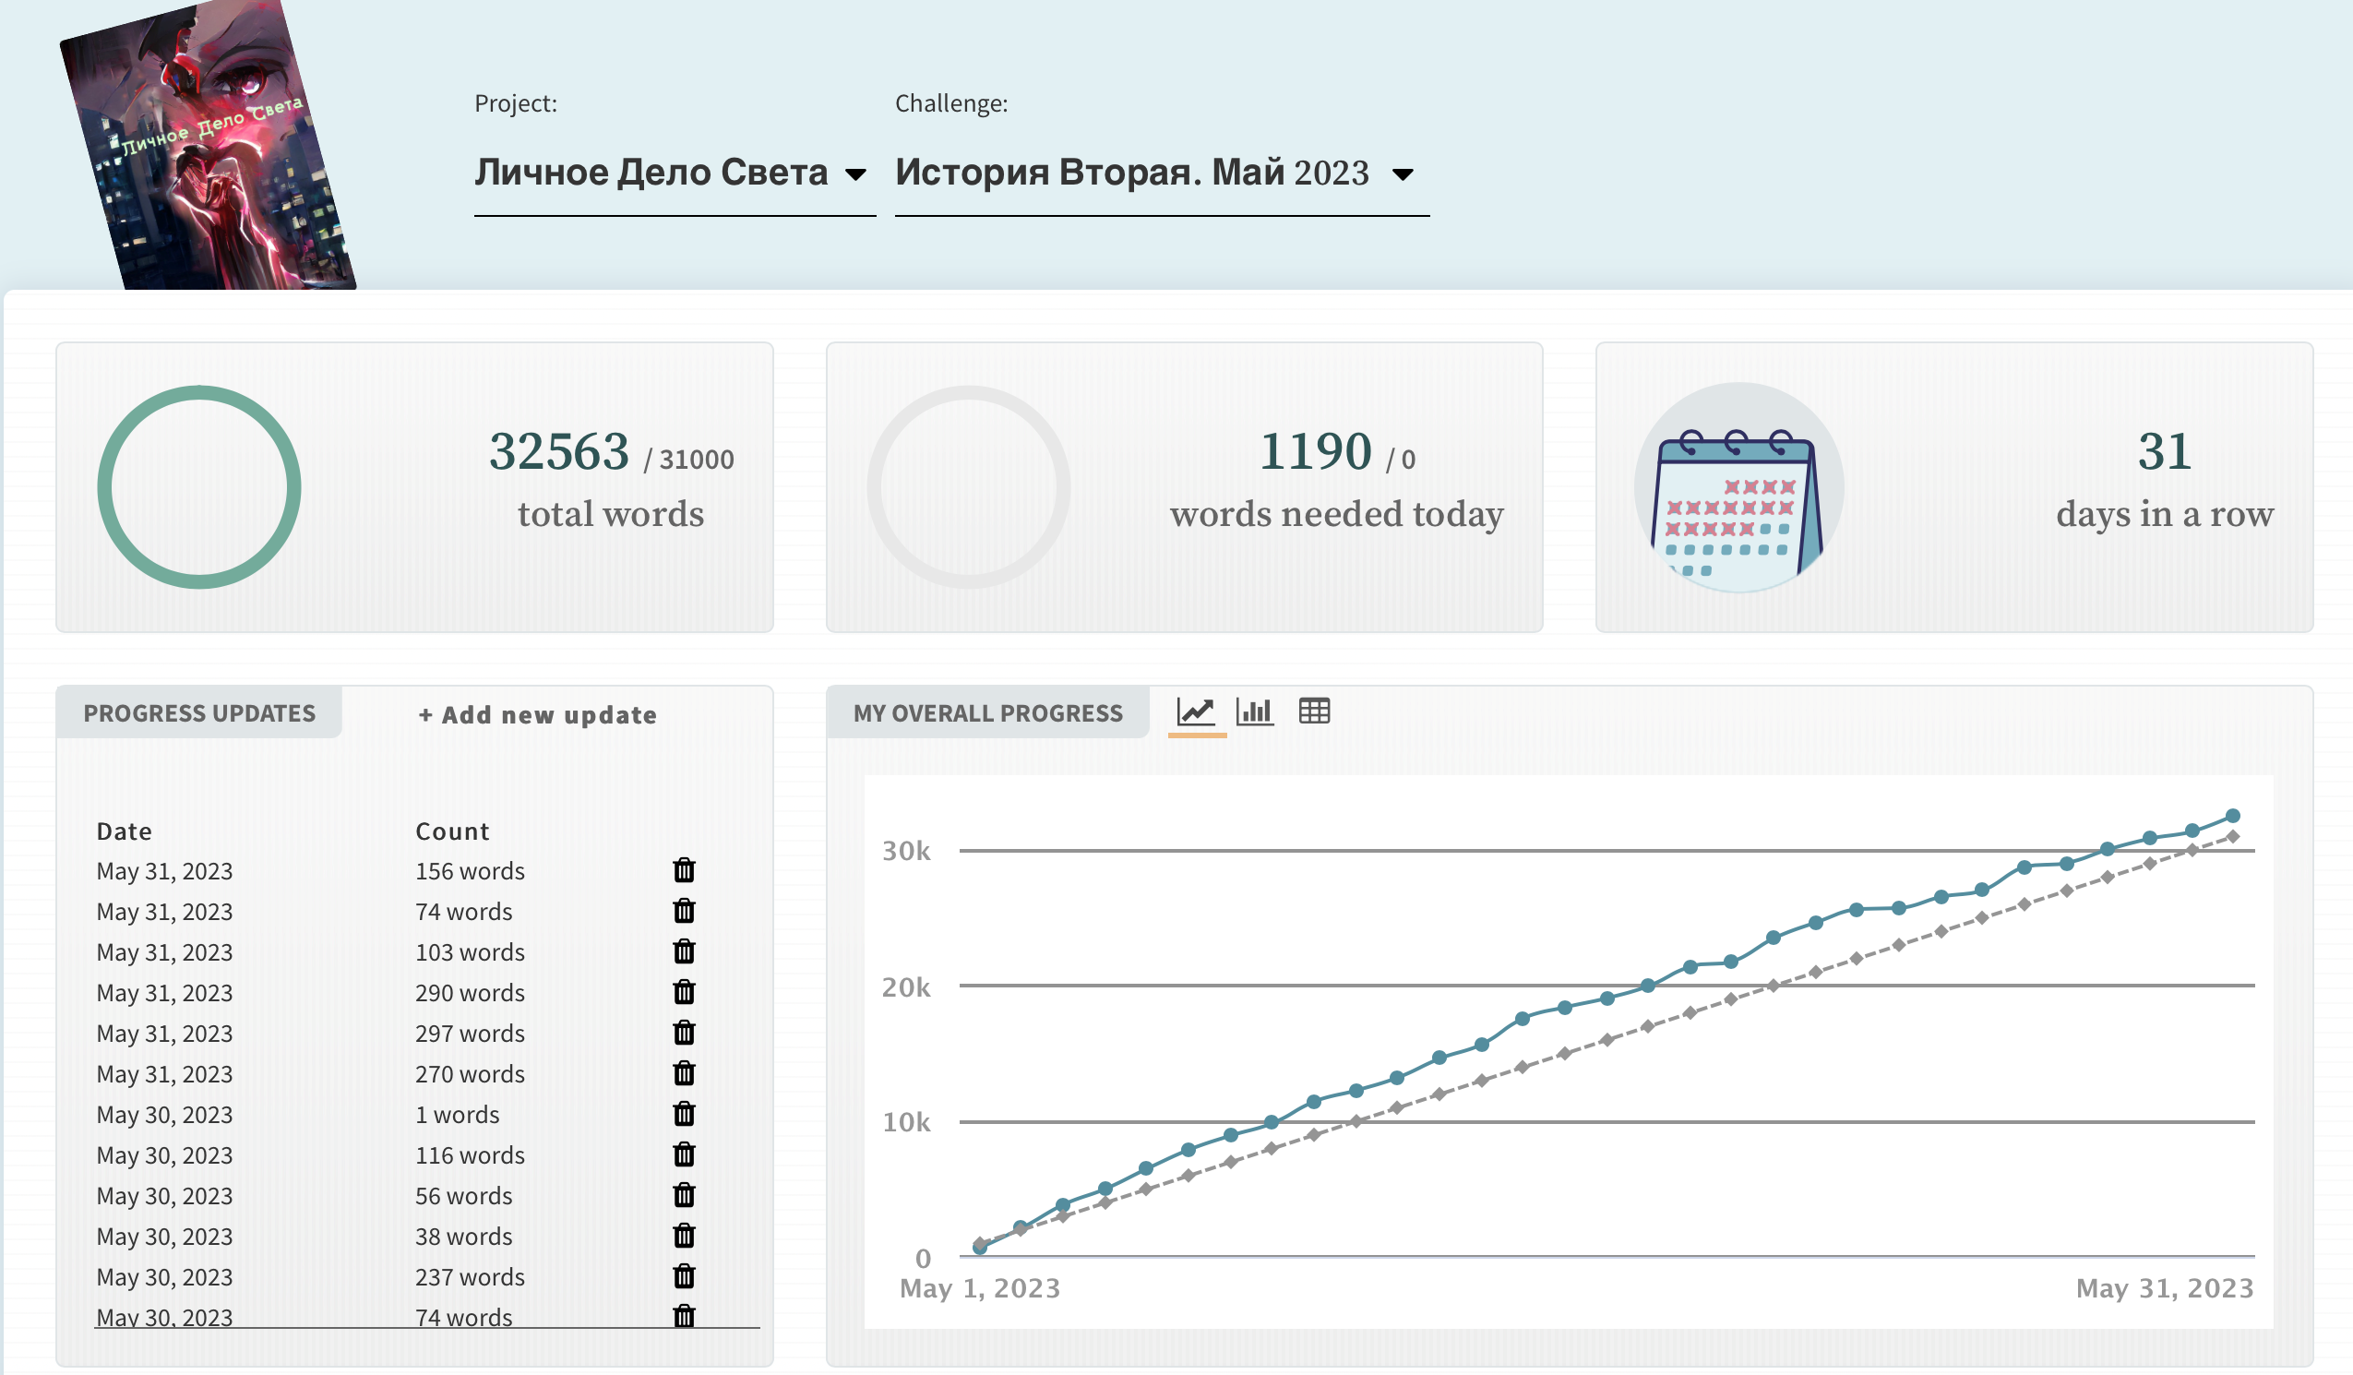Select the My Overall Progress tab
Viewport: 2353px width, 1375px height.
coord(988,712)
